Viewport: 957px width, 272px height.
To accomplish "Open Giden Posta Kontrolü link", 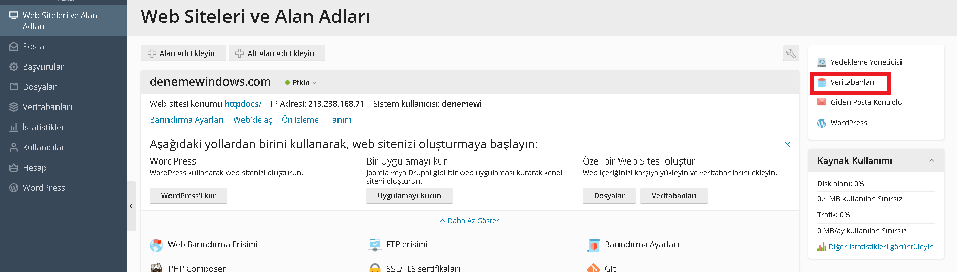I will click(x=866, y=102).
